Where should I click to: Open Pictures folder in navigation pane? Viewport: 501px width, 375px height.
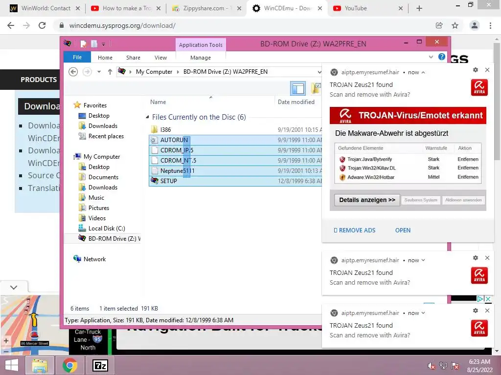click(x=99, y=208)
